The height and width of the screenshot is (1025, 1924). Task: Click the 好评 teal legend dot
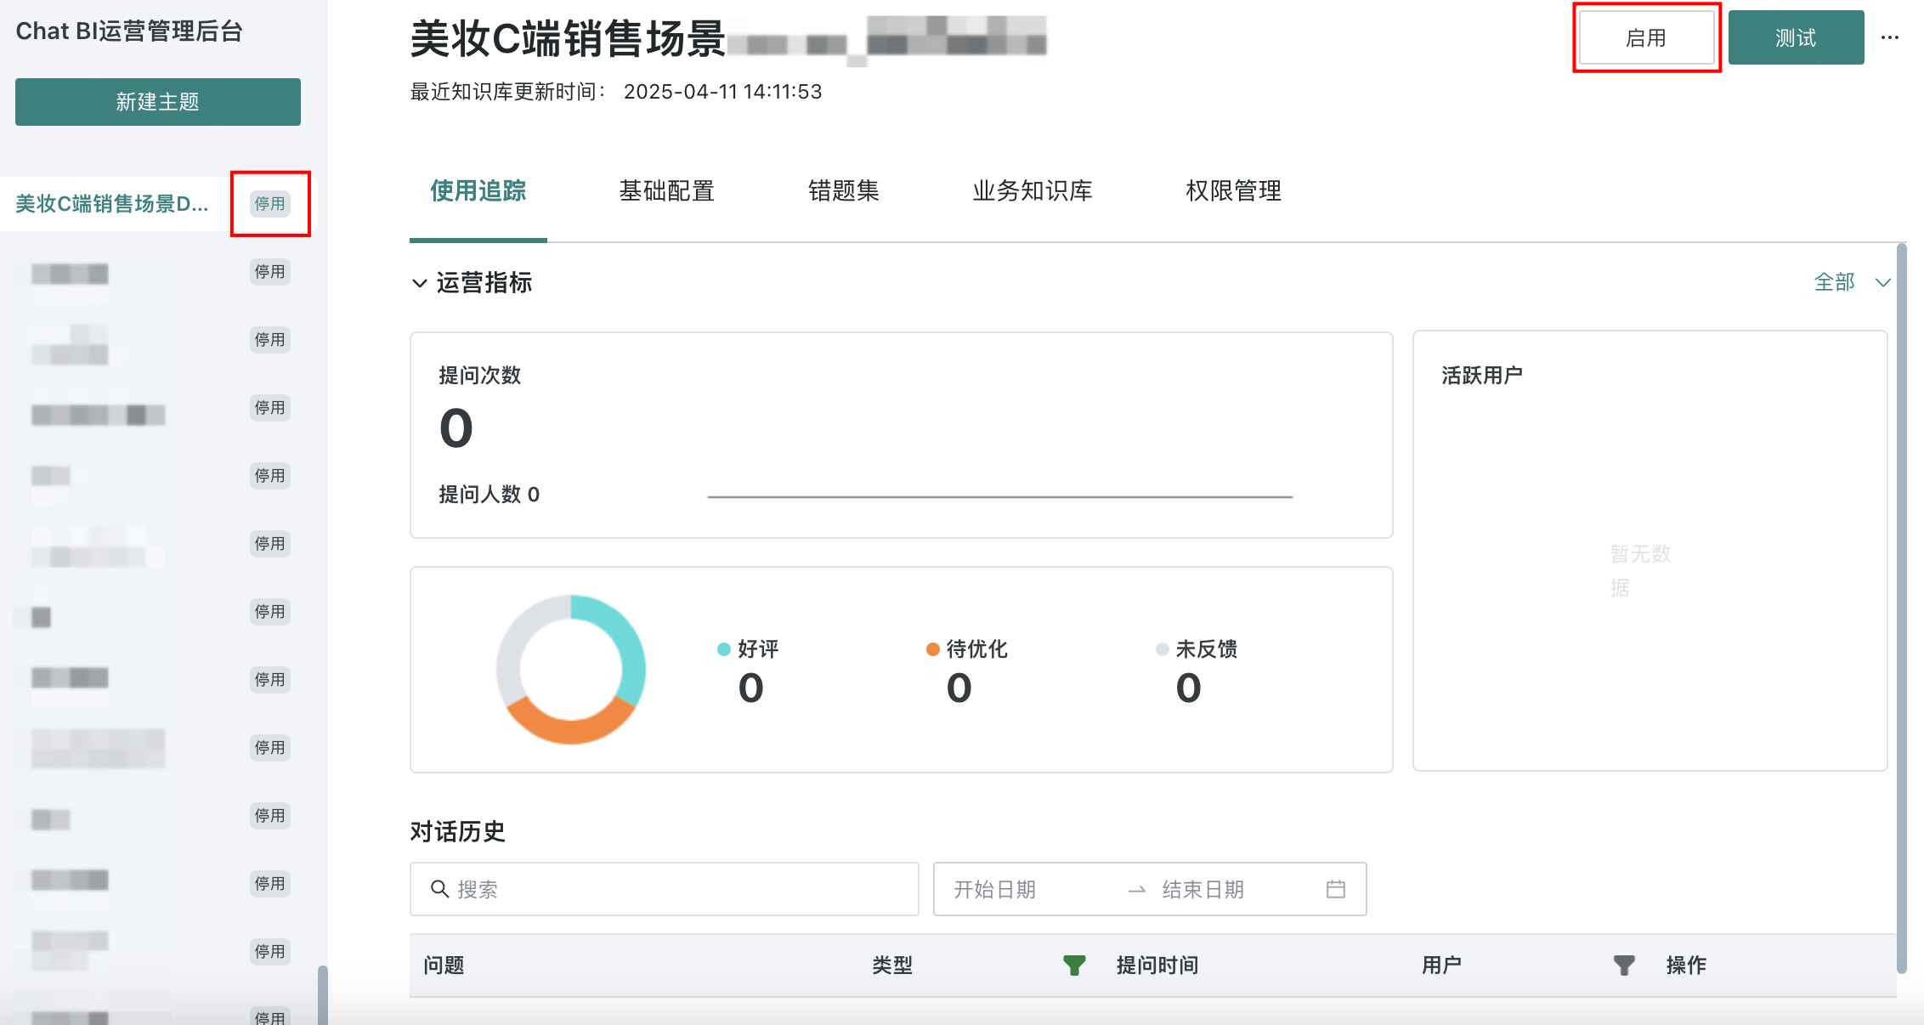724,649
